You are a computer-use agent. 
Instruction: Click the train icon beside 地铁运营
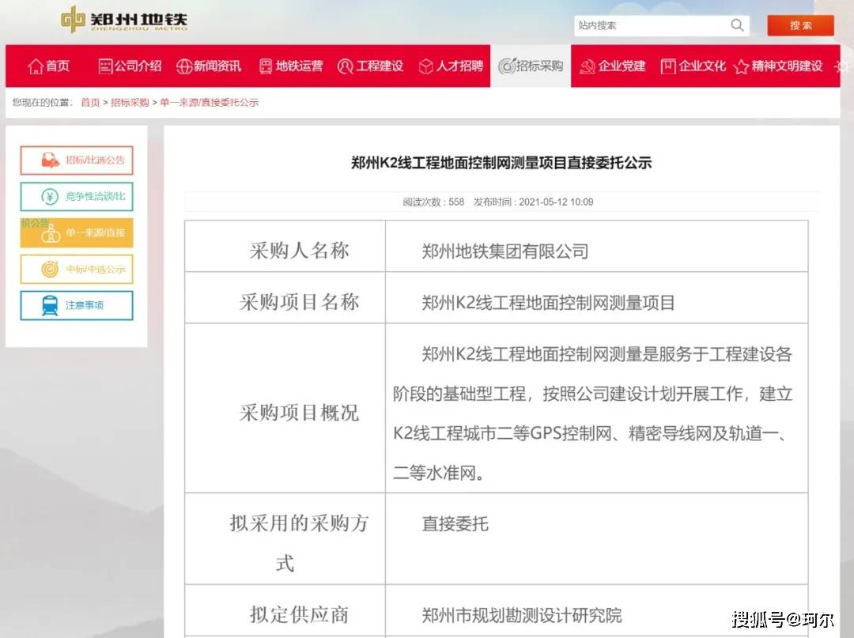[x=265, y=66]
